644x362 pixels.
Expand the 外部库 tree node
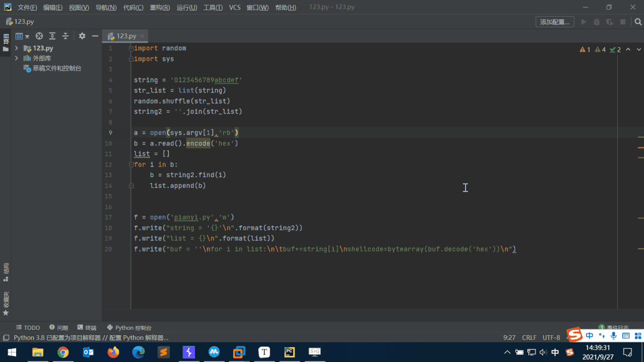[16, 58]
